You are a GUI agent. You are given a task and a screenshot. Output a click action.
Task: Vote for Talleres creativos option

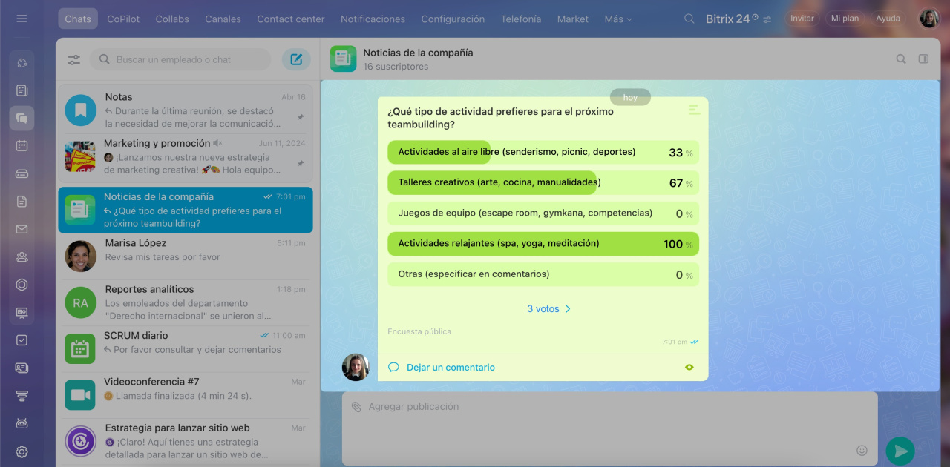[x=543, y=182]
